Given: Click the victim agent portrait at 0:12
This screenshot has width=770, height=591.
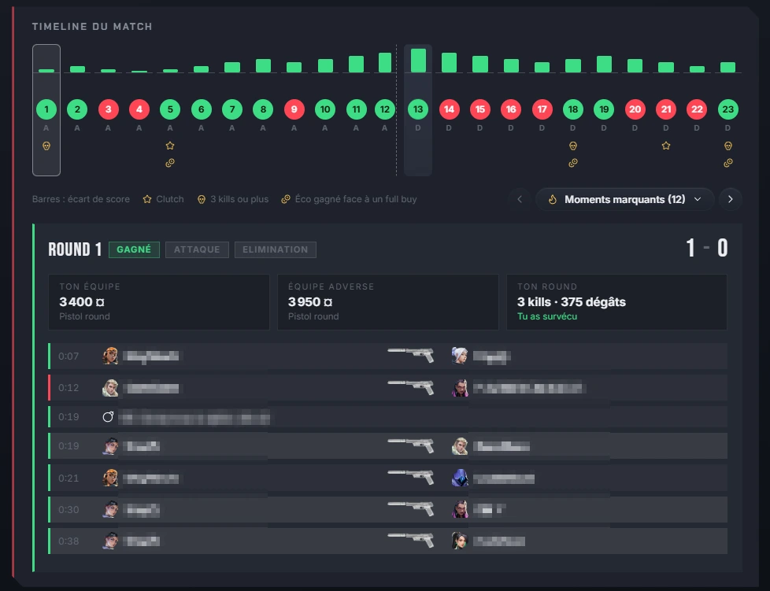Looking at the screenshot, I should click(460, 388).
